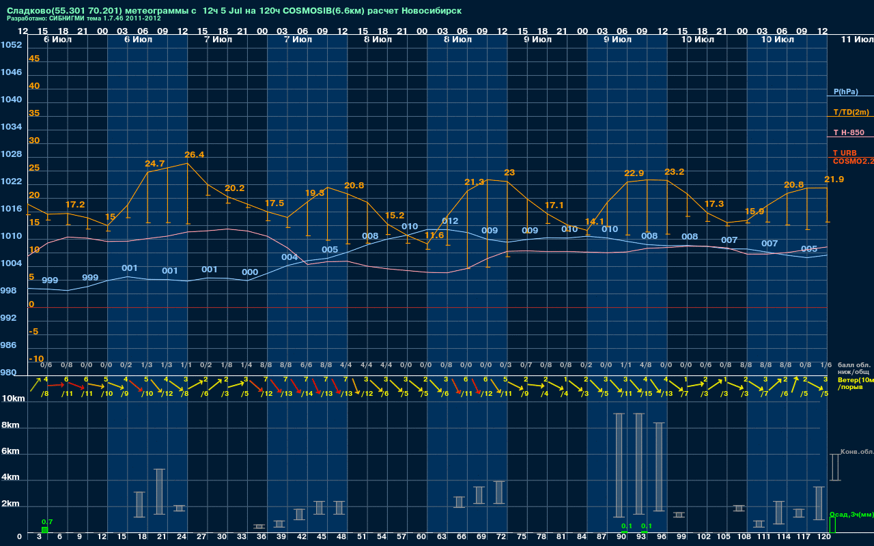
Task: Click the 14.1 temperature label
Action: (595, 222)
